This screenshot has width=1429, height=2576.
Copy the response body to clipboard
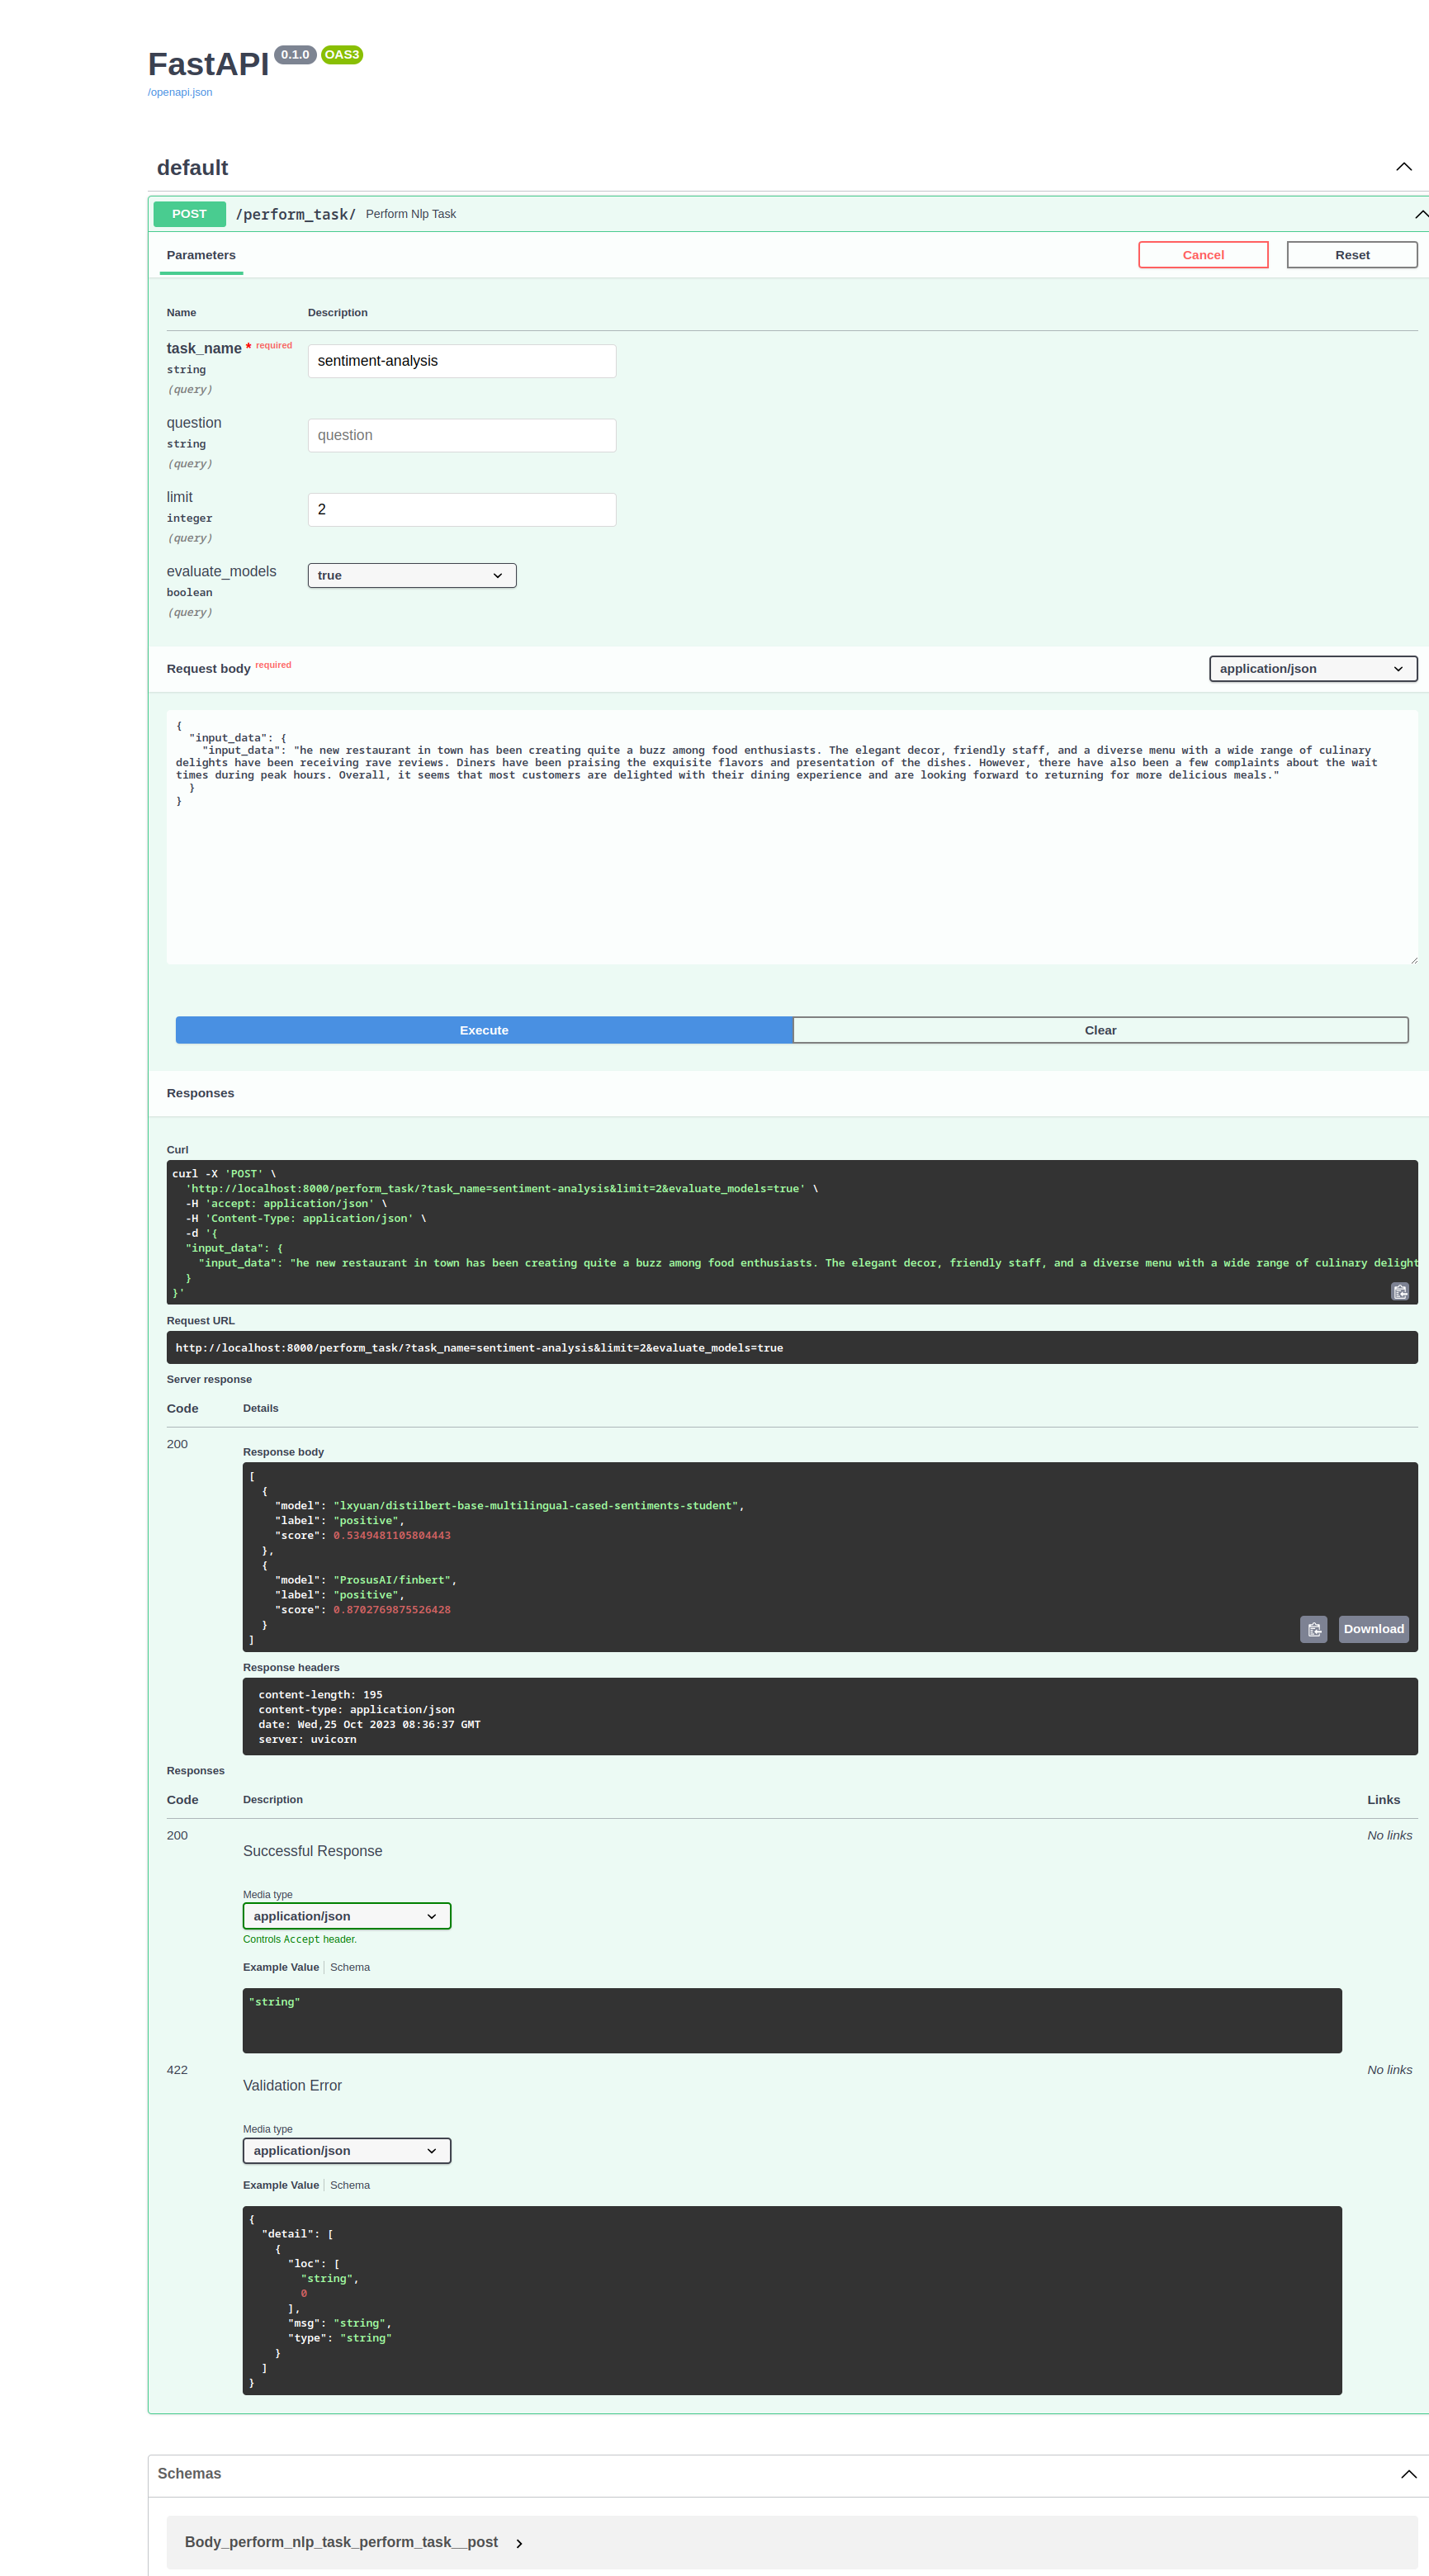[1313, 1629]
